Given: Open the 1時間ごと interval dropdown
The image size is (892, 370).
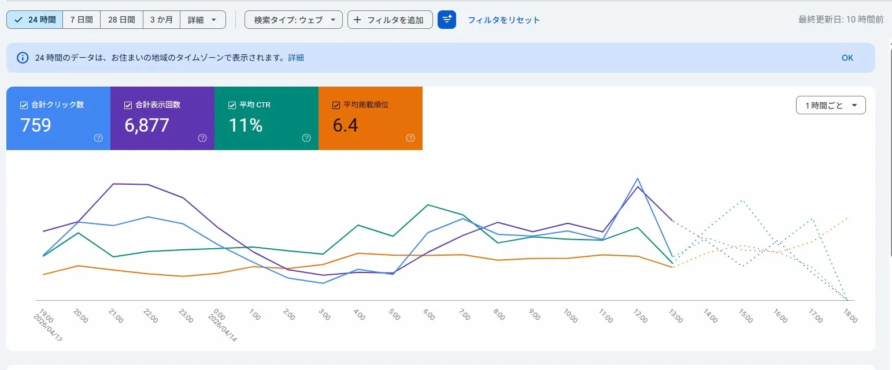Looking at the screenshot, I should coord(831,106).
